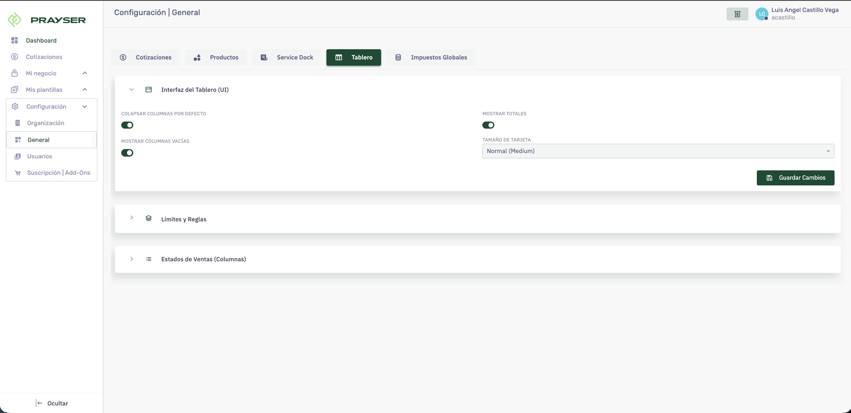
Task: Click the receipt icon button in header
Action: coord(737,14)
